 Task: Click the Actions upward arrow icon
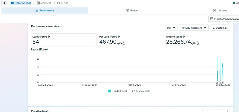[215, 10]
